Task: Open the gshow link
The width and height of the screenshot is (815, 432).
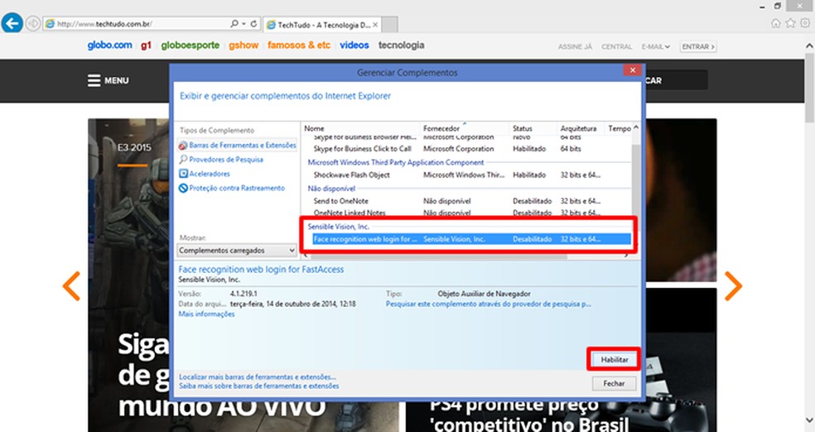Action: (244, 46)
